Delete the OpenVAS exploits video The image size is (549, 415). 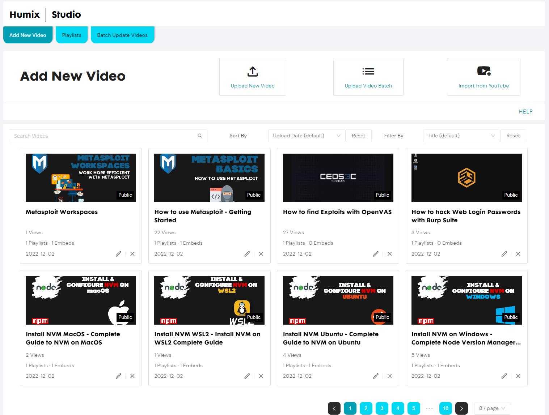point(390,254)
